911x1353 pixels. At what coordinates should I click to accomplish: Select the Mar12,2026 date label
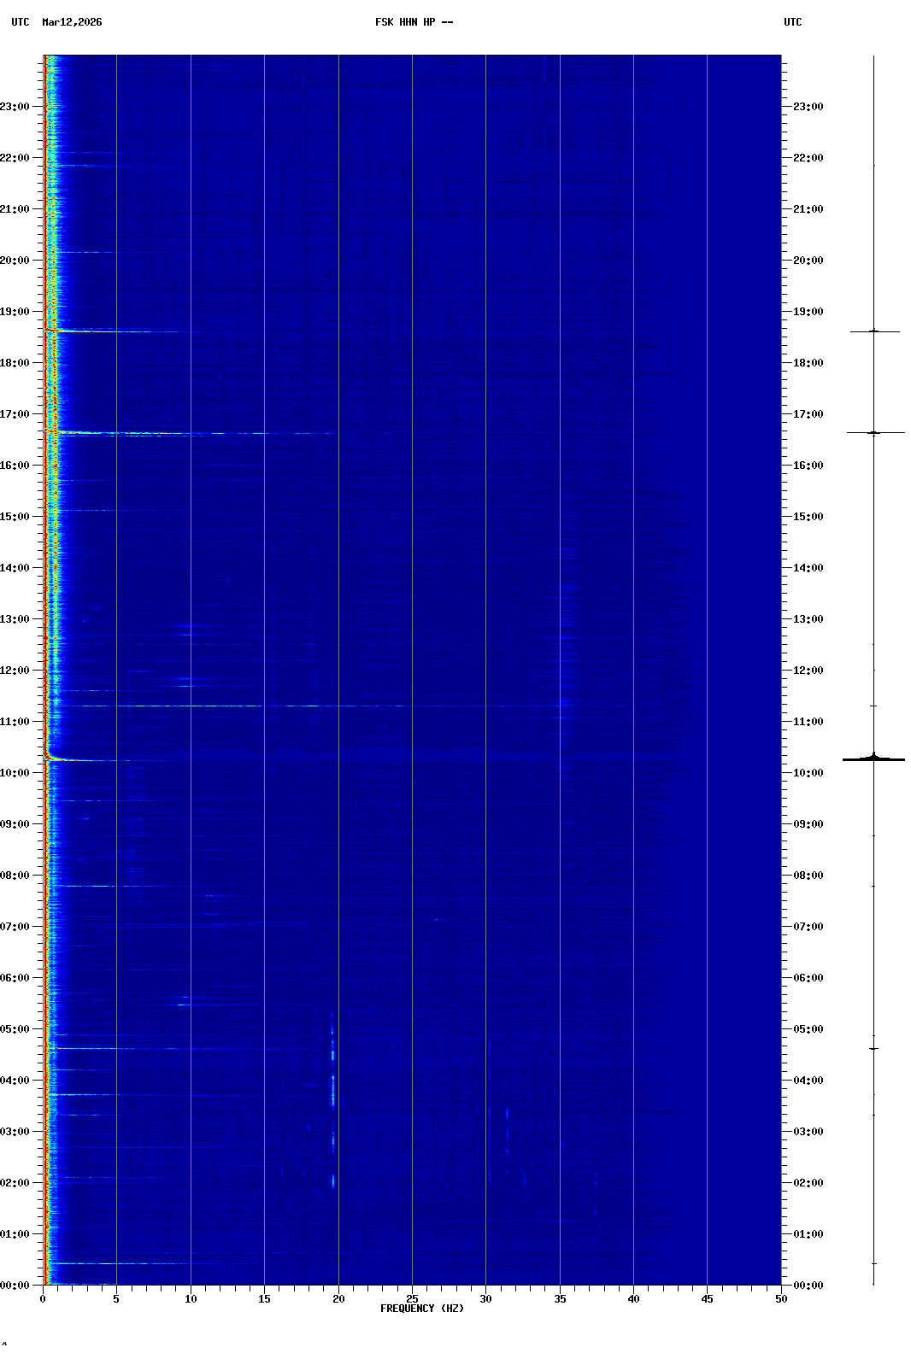point(72,22)
